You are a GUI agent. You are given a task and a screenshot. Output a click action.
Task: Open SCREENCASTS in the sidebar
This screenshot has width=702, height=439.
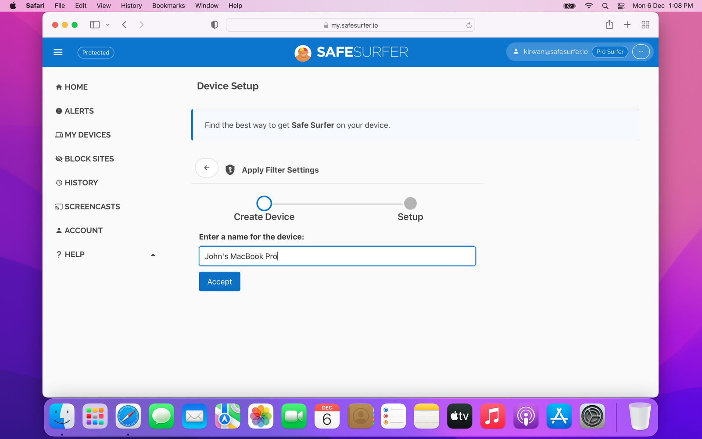point(88,206)
